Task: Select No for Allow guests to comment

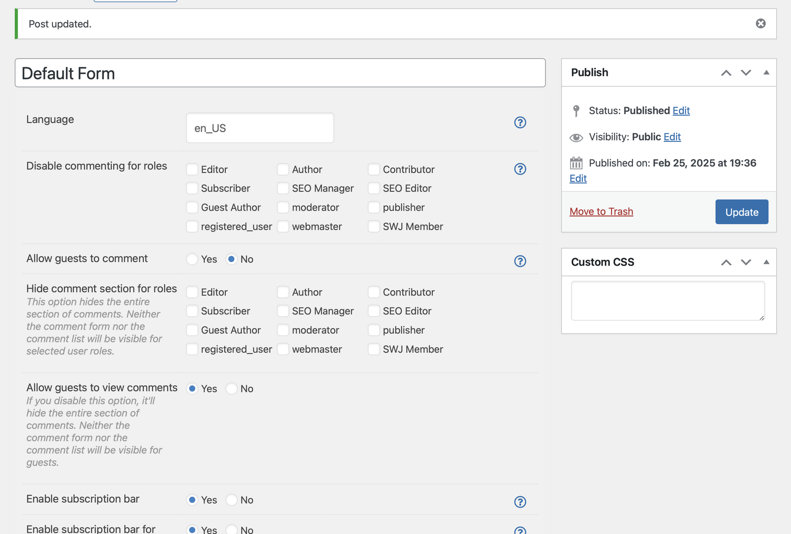Action: pos(232,259)
